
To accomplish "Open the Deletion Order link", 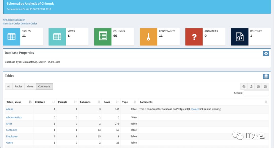I will pos(29,23).
